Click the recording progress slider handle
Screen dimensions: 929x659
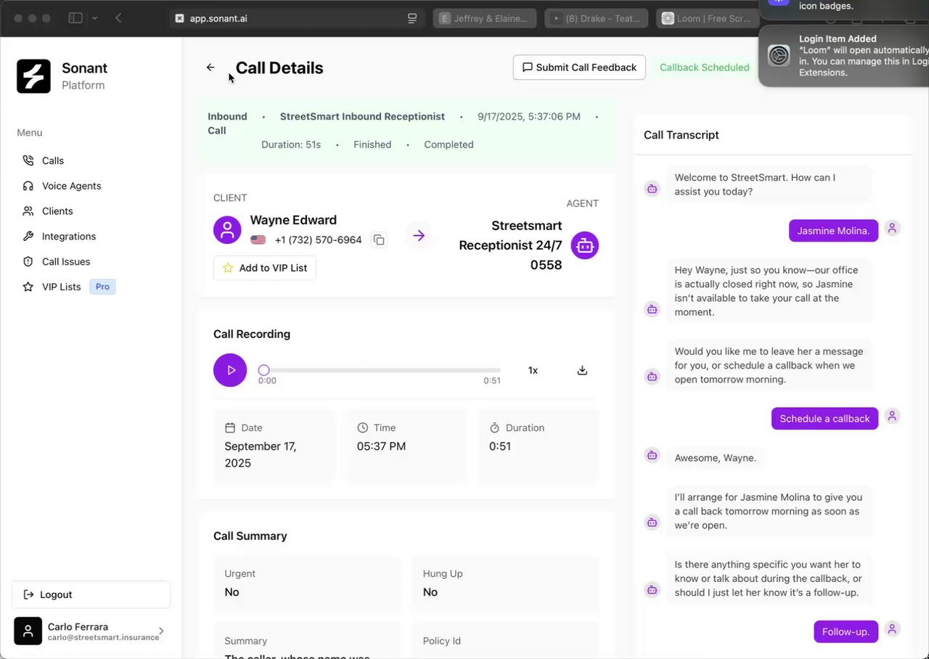coord(264,370)
